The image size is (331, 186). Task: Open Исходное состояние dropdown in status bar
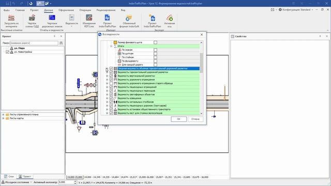click(x=31, y=182)
